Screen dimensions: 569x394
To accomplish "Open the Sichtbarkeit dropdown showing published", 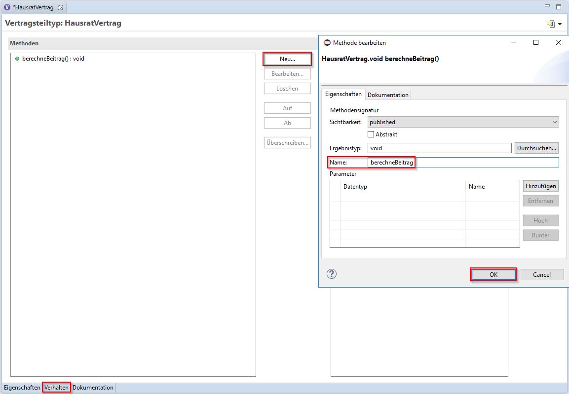I will pos(463,122).
